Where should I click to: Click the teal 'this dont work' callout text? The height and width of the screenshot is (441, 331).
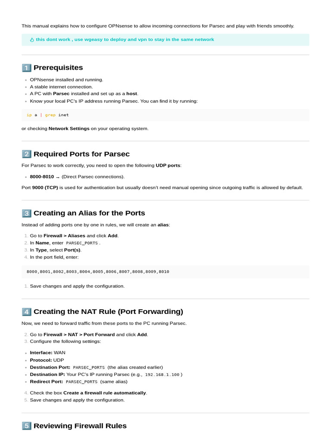pyautogui.click(x=125, y=40)
